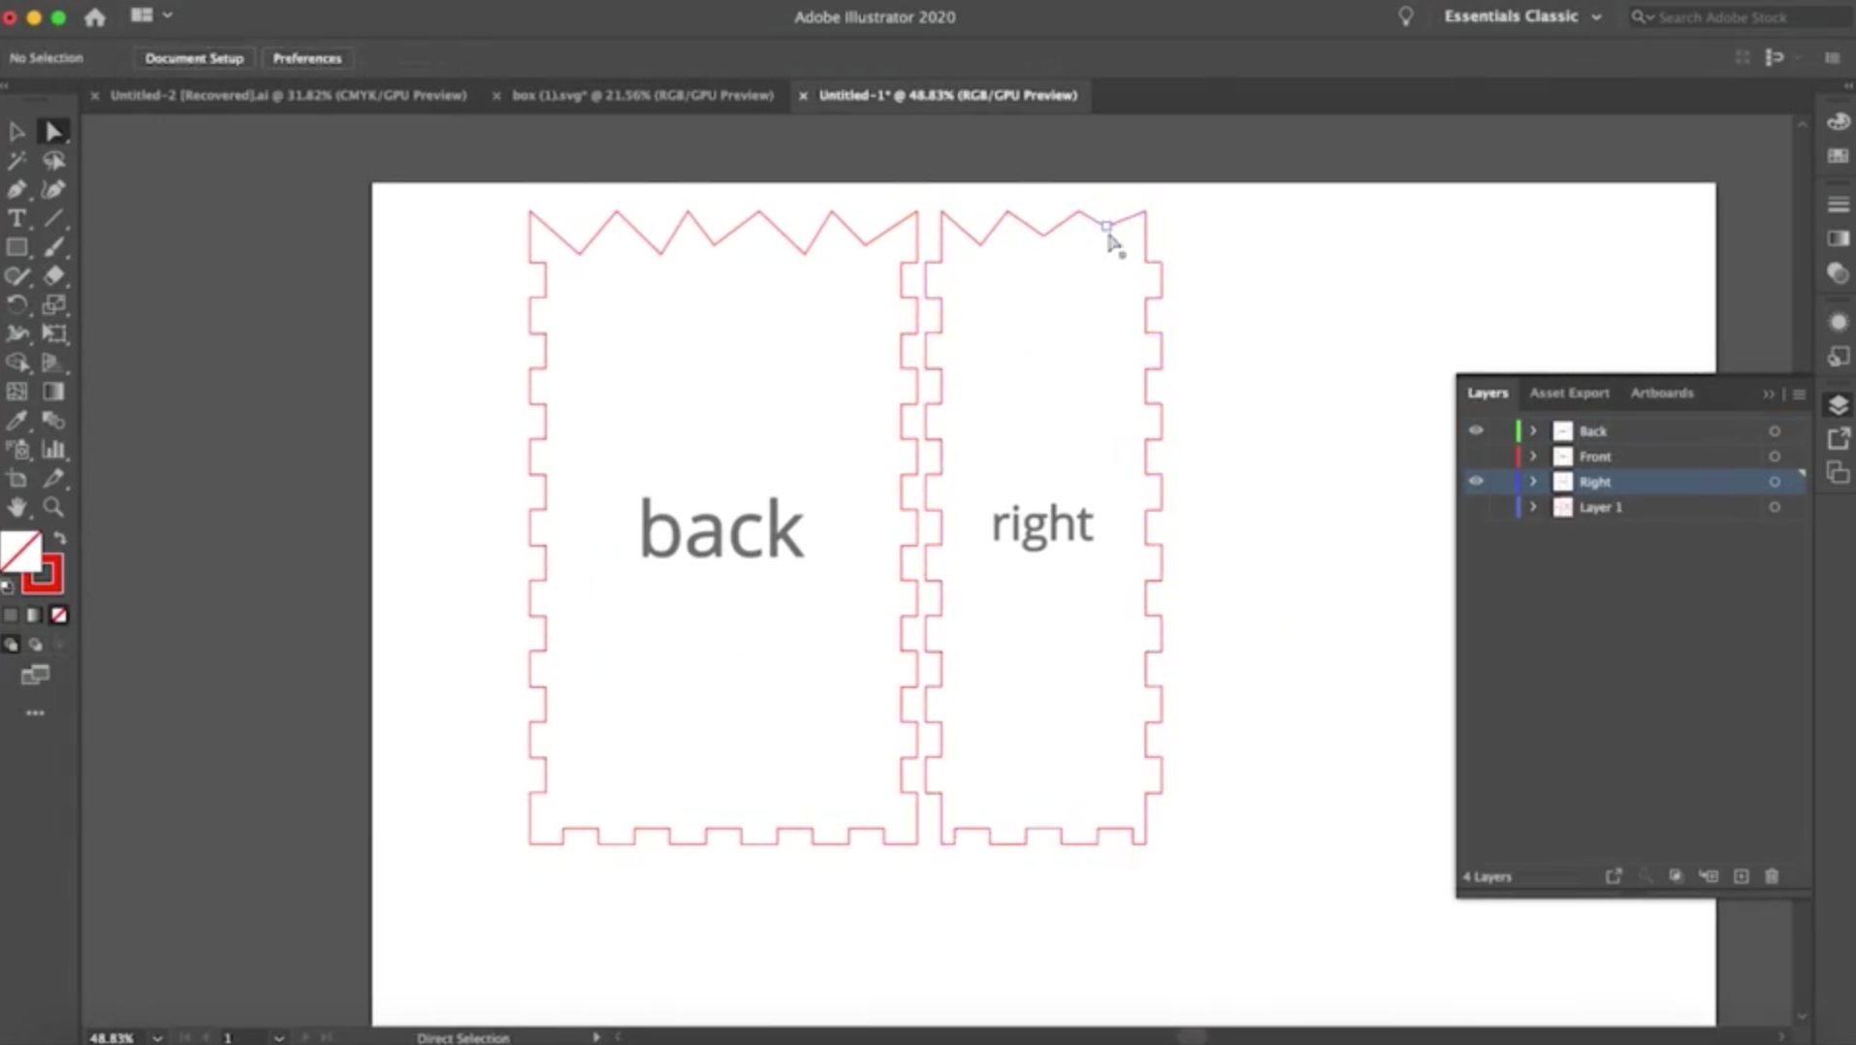
Task: Select the Rotate tool
Action: point(16,305)
